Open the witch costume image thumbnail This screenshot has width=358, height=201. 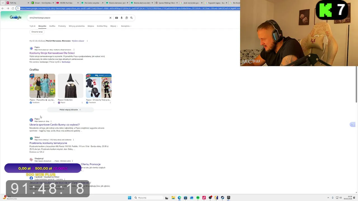(x=70, y=86)
